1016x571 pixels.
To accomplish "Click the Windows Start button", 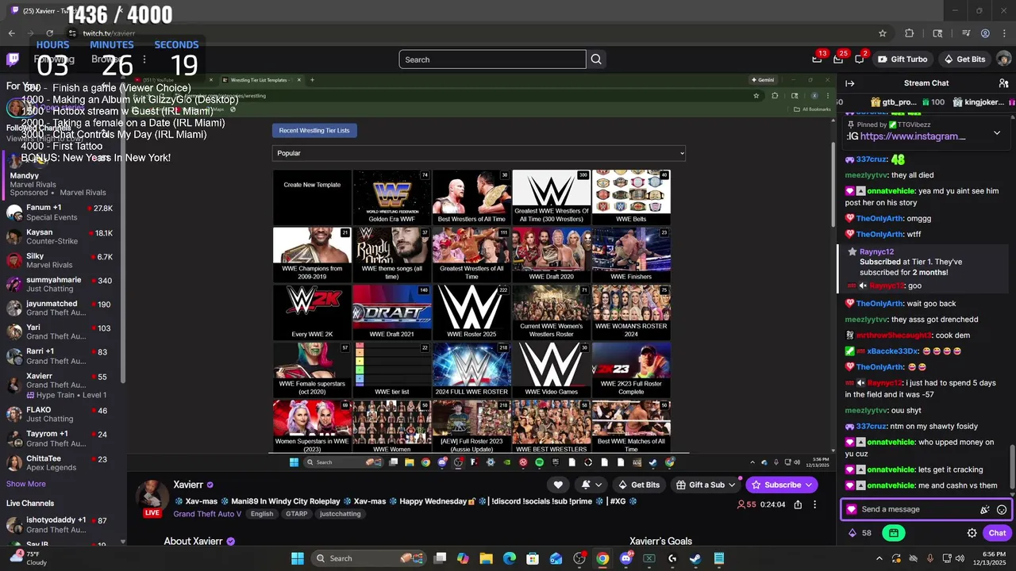I will pos(297,558).
